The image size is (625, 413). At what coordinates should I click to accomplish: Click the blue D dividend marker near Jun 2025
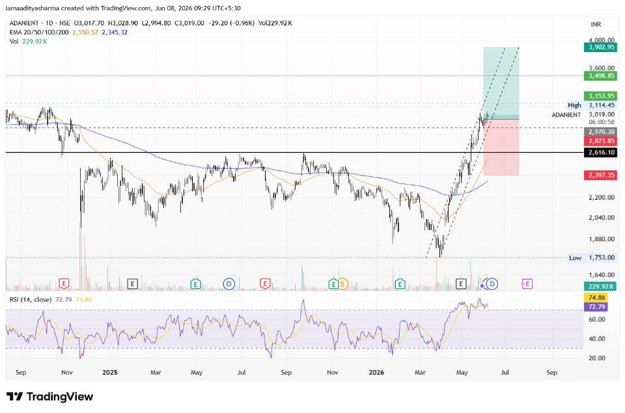[x=229, y=284]
